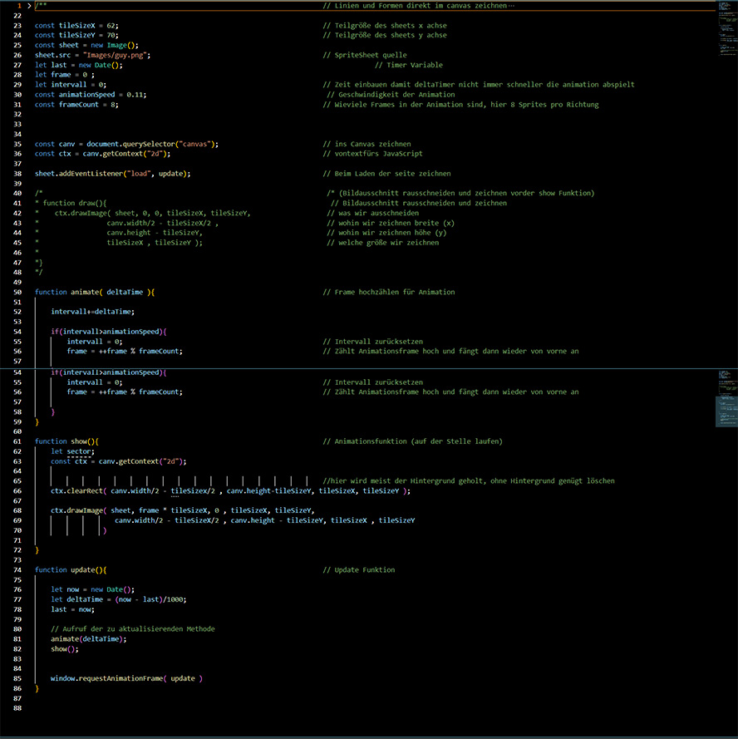Image resolution: width=738 pixels, height=739 pixels.
Task: Click 'intervall+=deltaTime;' statement
Action: pos(92,312)
